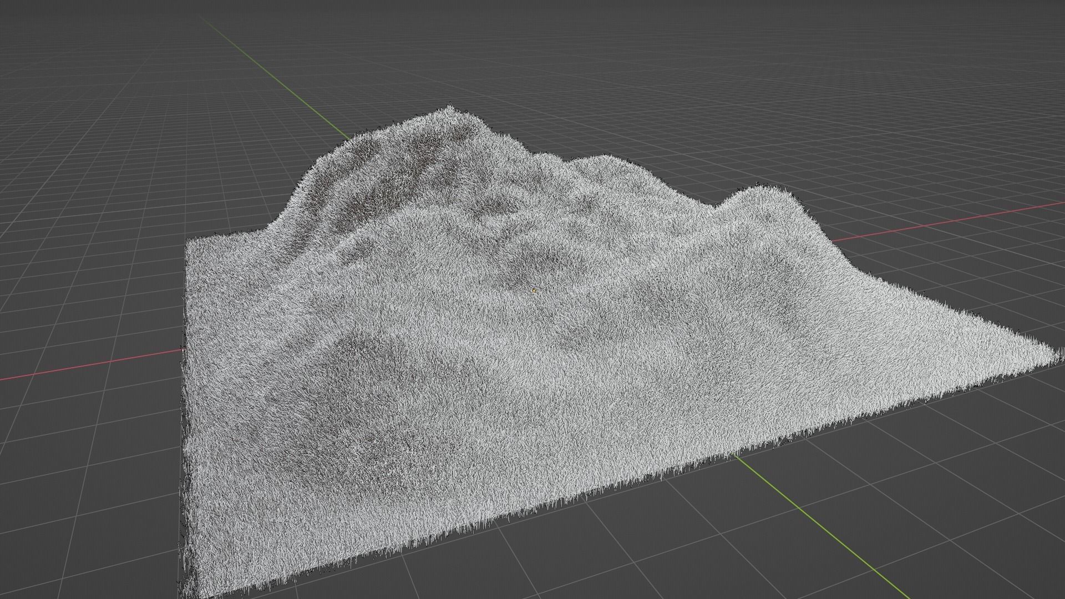Click the yellow origin dot on the terrain
Image resolution: width=1065 pixels, height=599 pixels.
534,290
